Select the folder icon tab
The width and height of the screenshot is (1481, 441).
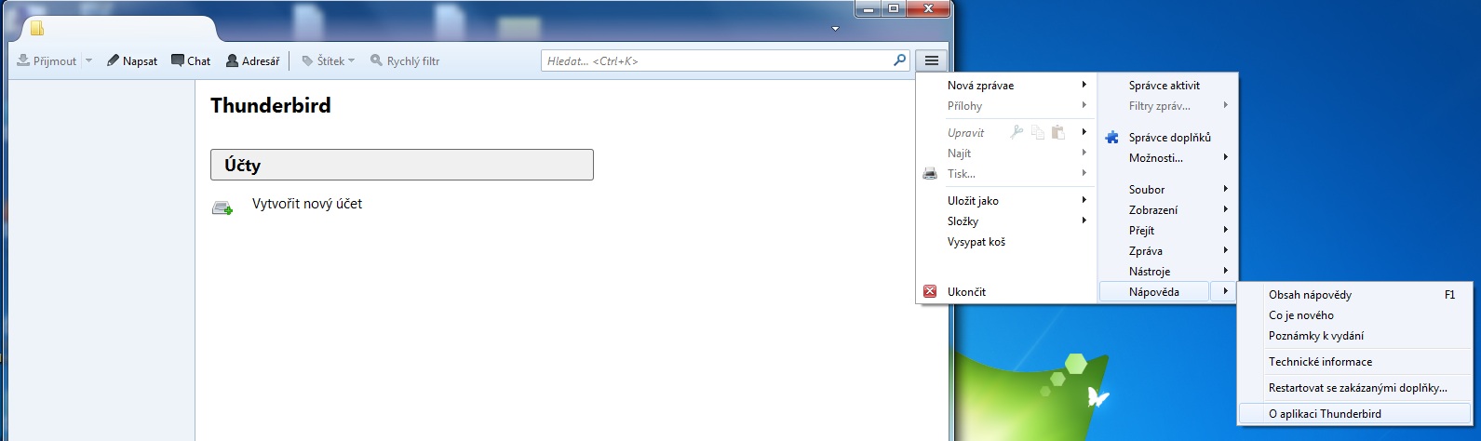[37, 28]
